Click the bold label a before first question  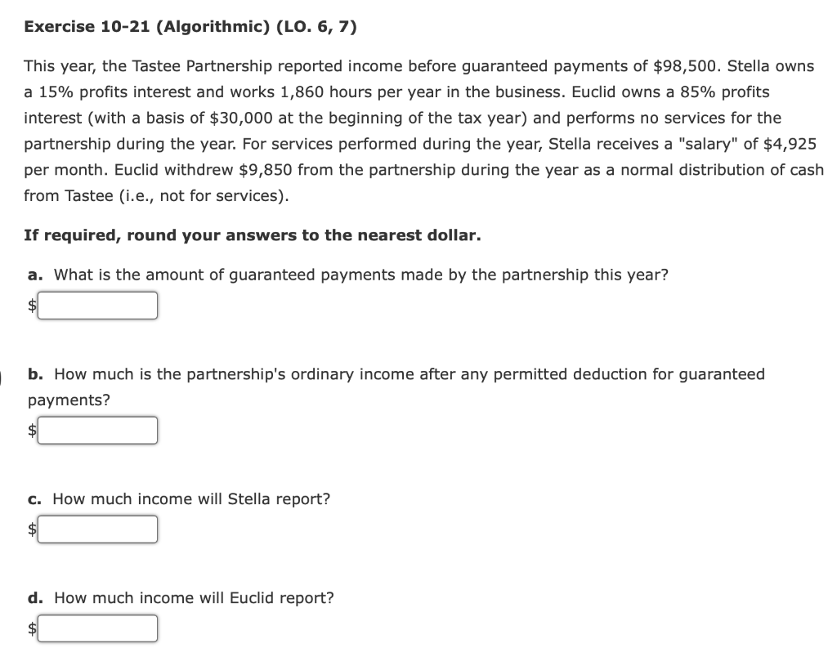(x=34, y=275)
